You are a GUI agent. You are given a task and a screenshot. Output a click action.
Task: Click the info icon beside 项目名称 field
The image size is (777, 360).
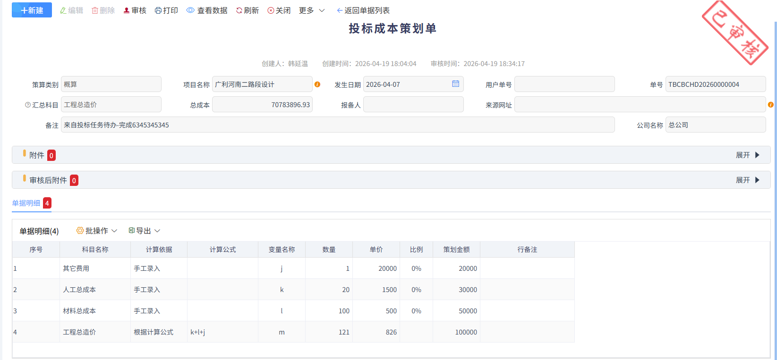(x=317, y=84)
